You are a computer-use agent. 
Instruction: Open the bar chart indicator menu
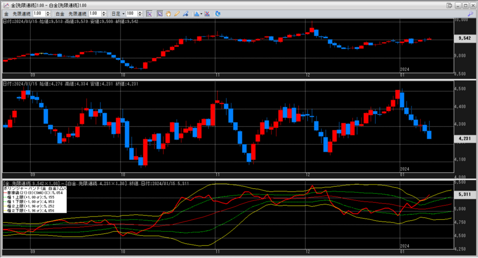198,14
